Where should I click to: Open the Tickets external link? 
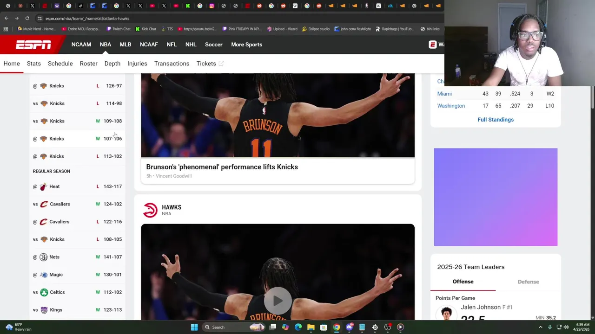tap(210, 64)
